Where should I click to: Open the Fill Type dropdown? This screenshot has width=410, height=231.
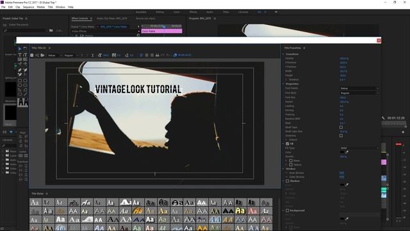(359, 148)
